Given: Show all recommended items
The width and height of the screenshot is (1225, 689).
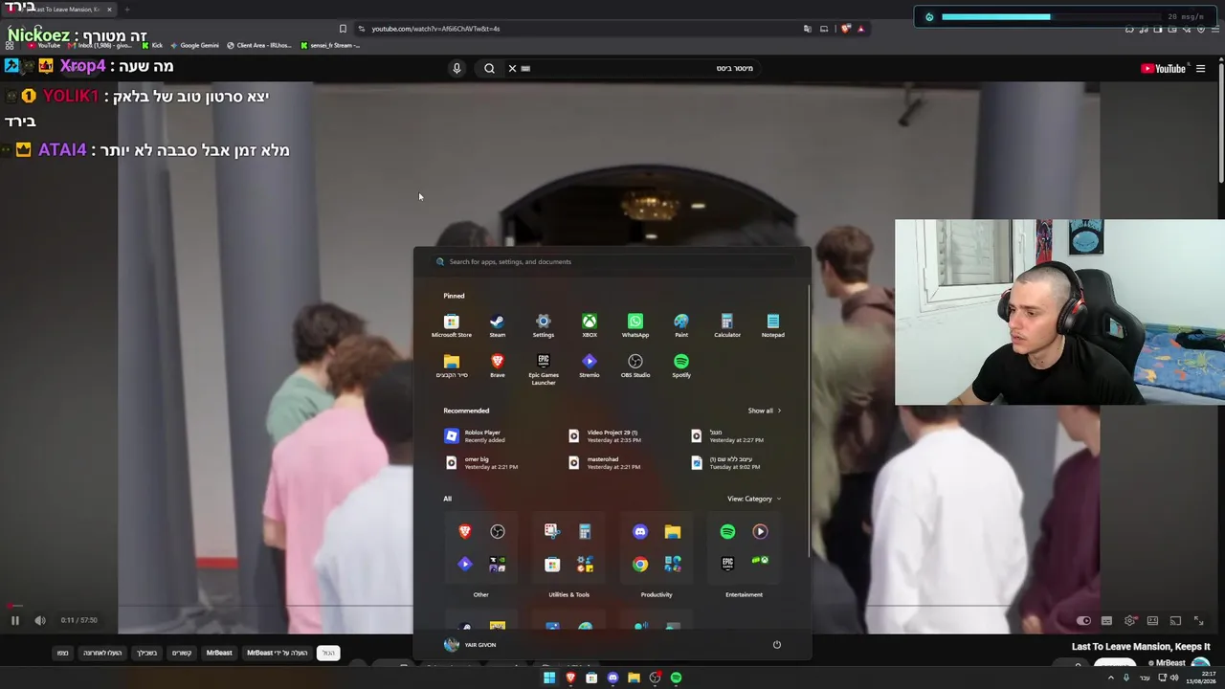Looking at the screenshot, I should tap(764, 411).
